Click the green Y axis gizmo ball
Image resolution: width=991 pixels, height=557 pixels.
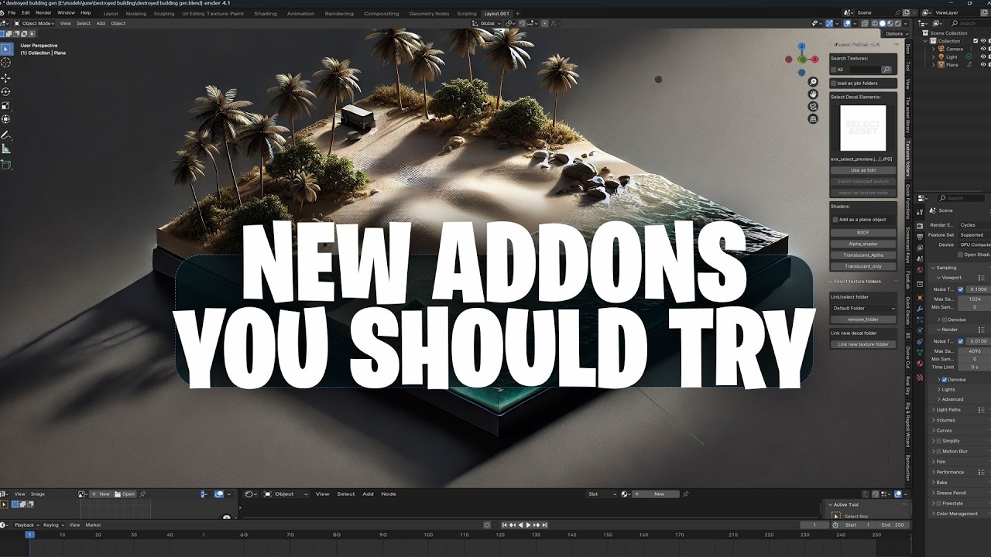[x=803, y=59]
